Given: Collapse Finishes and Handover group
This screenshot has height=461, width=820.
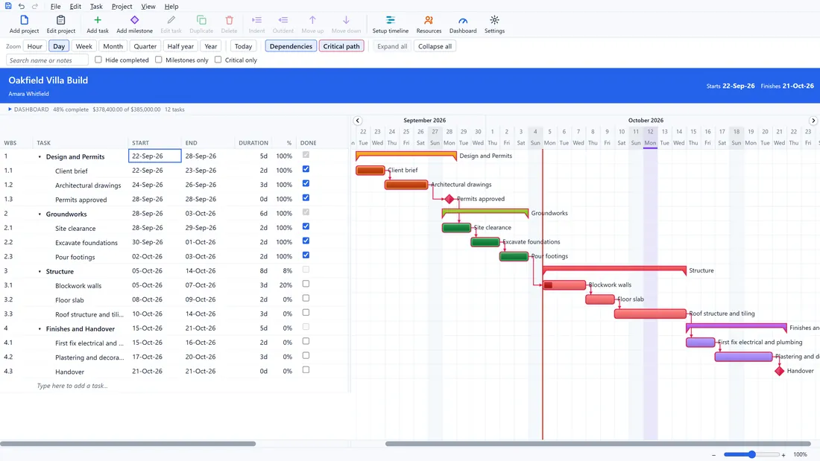Looking at the screenshot, I should tap(40, 329).
